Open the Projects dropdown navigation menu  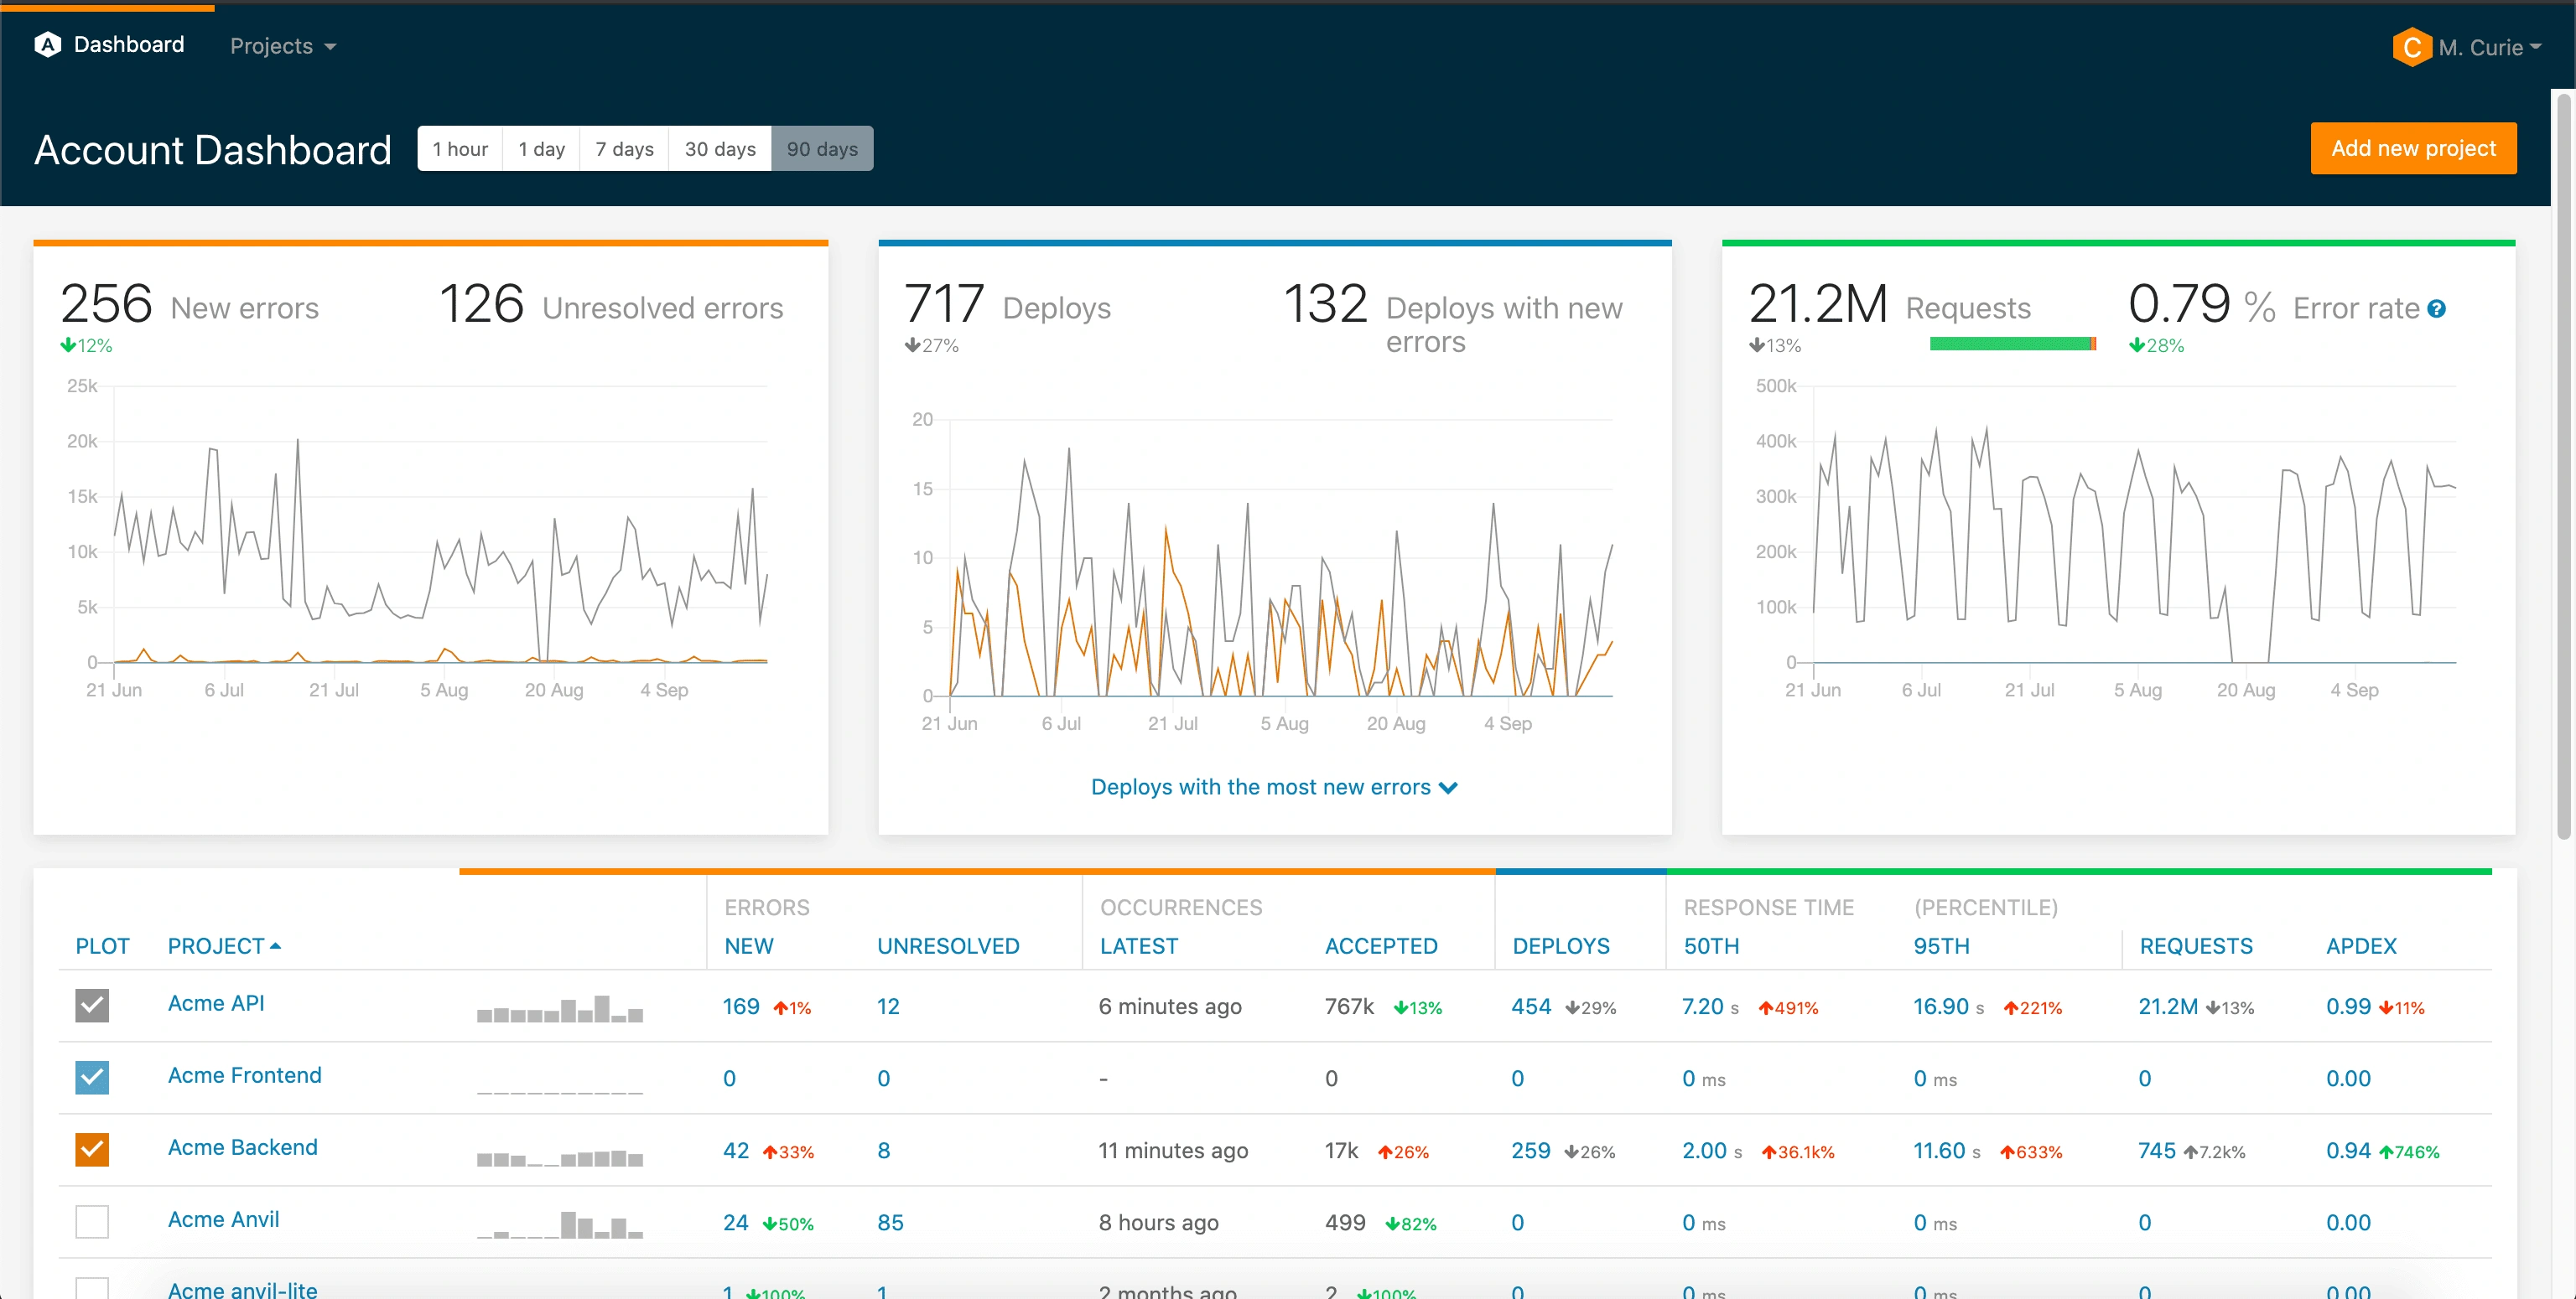tap(282, 44)
